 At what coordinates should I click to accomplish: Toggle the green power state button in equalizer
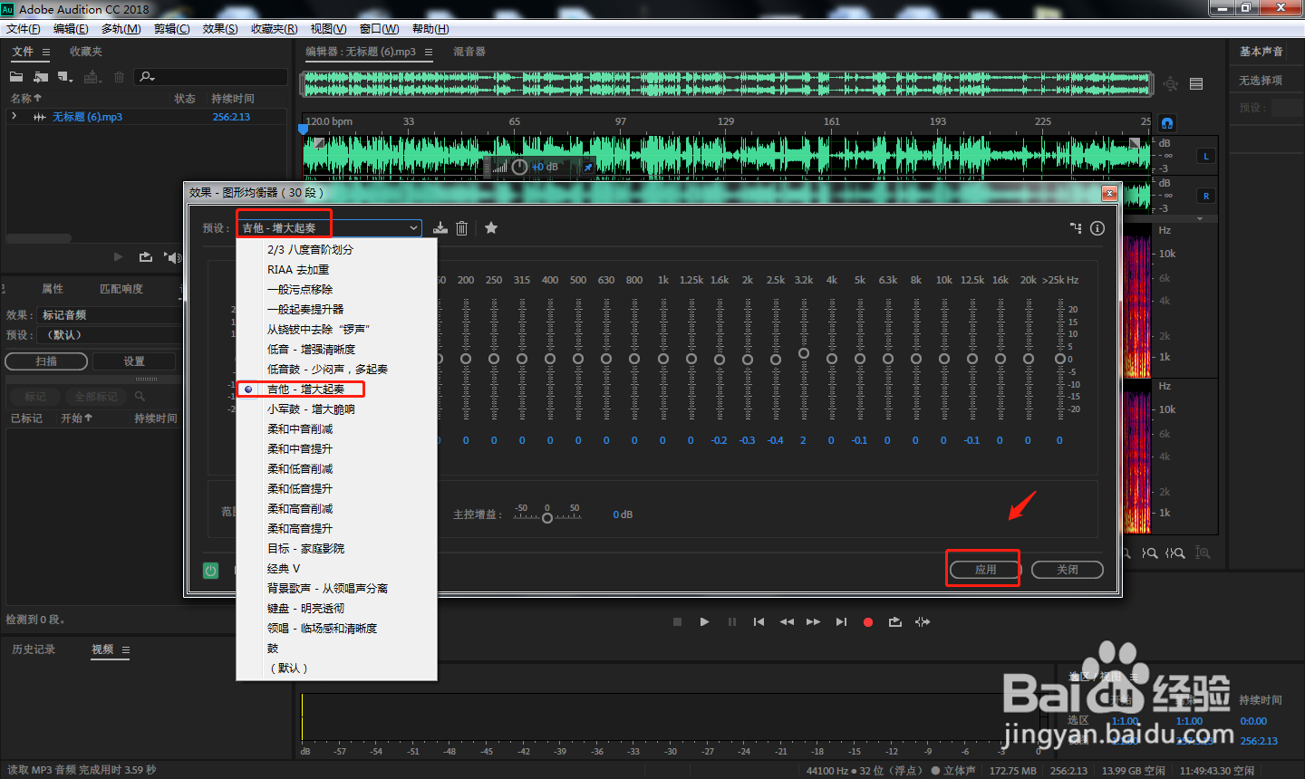pos(210,571)
